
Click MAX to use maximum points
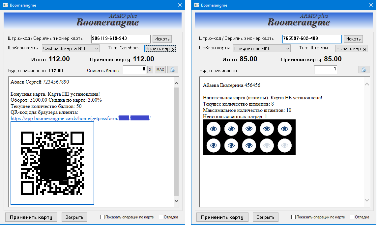[160, 70]
